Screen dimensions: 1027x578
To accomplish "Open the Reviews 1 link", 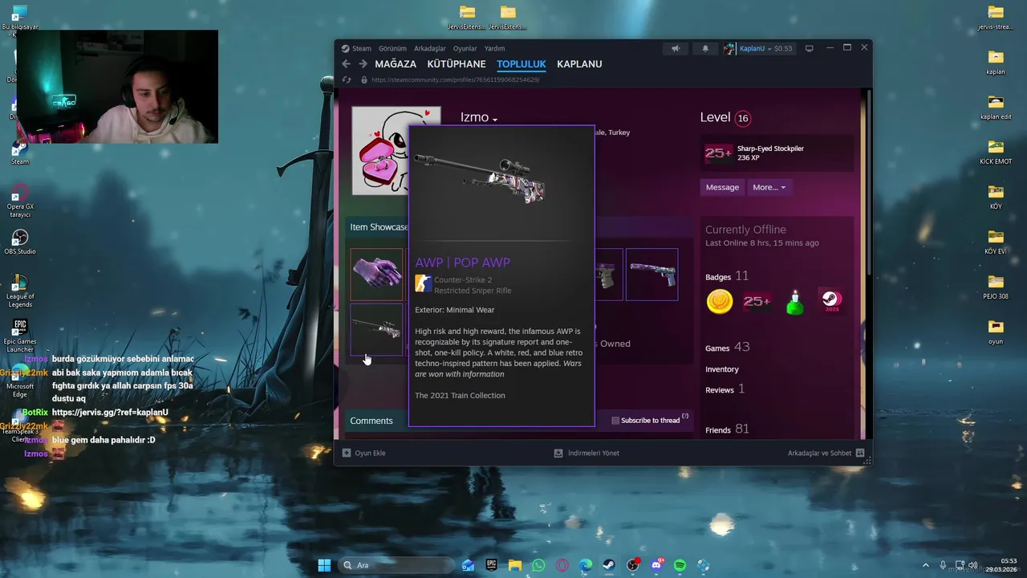I will pyautogui.click(x=725, y=389).
